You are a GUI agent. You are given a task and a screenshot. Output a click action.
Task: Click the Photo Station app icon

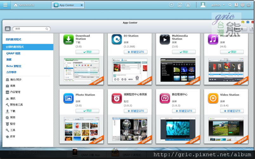tap(69, 98)
